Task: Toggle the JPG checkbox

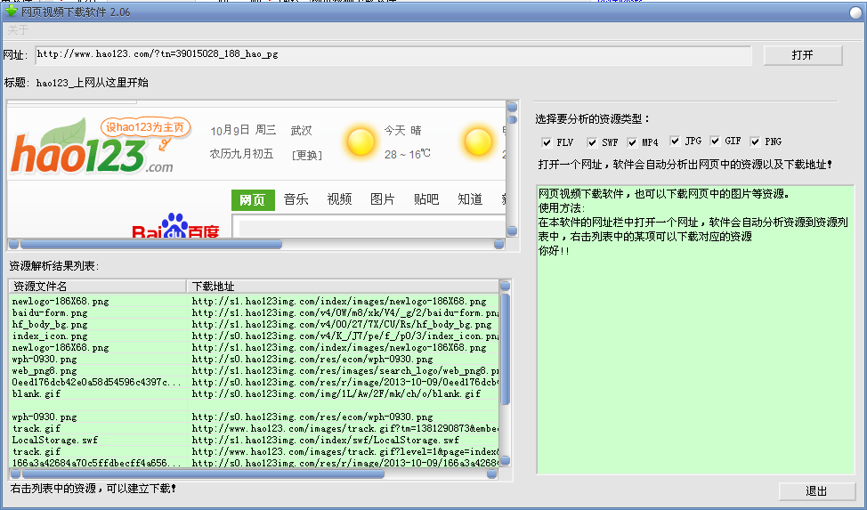Action: (675, 141)
